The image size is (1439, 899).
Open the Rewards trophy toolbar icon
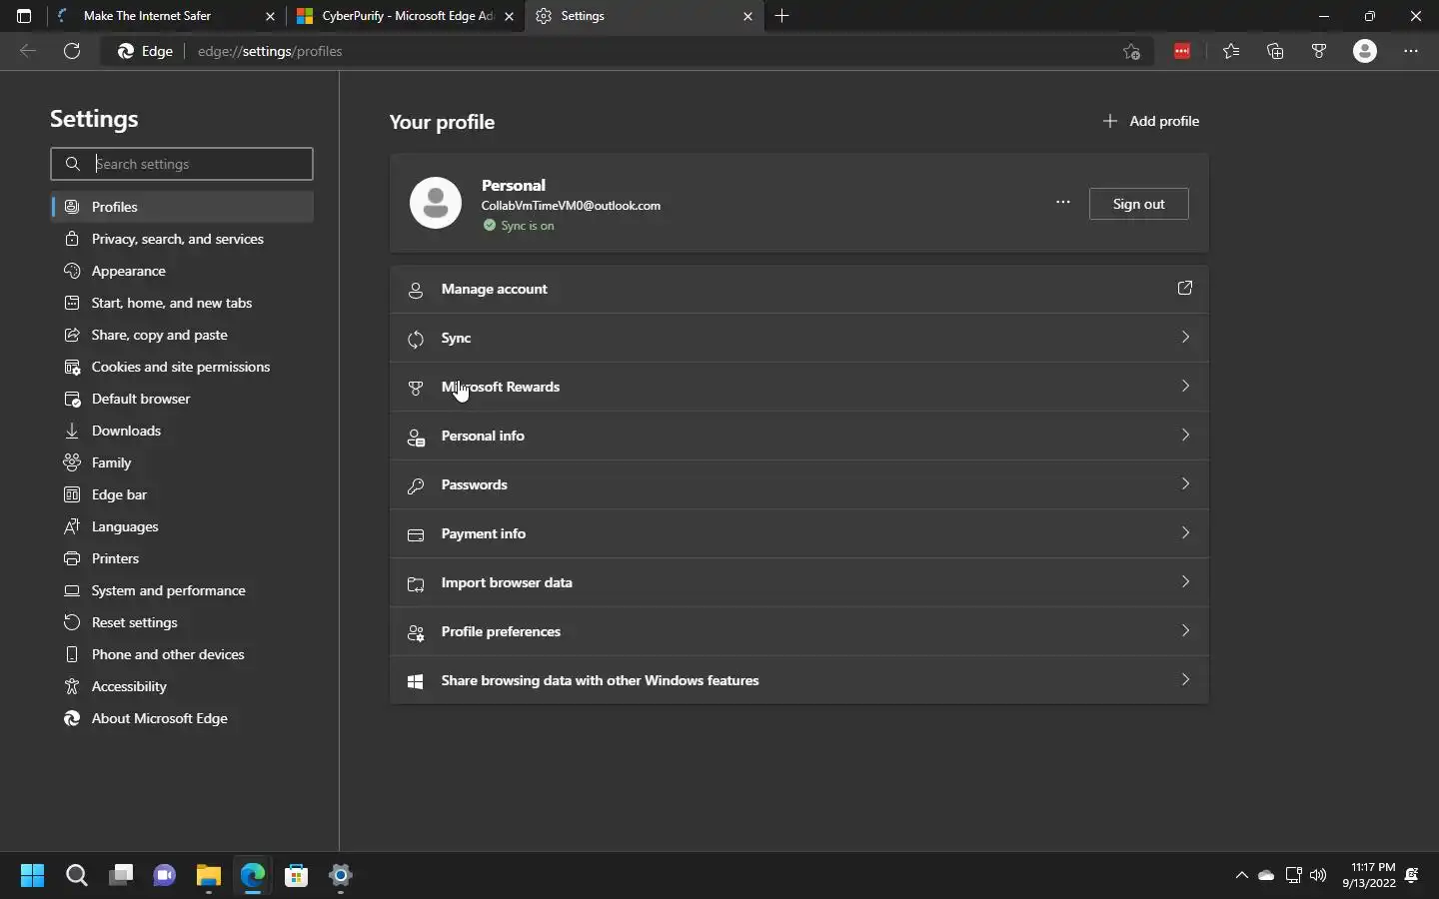[x=1319, y=51]
